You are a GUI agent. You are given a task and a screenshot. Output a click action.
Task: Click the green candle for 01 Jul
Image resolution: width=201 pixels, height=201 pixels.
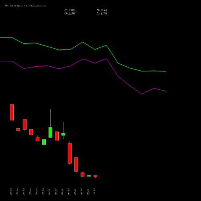click(x=50, y=133)
